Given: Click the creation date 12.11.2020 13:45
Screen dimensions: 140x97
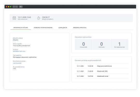Looking at the screenshot, I should (24, 17).
